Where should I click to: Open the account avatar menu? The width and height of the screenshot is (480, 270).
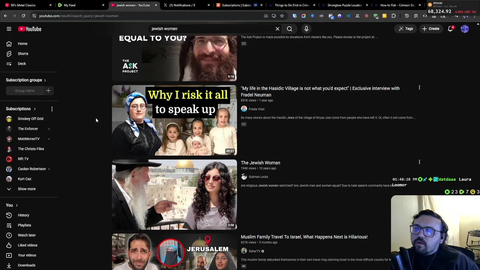click(x=465, y=29)
